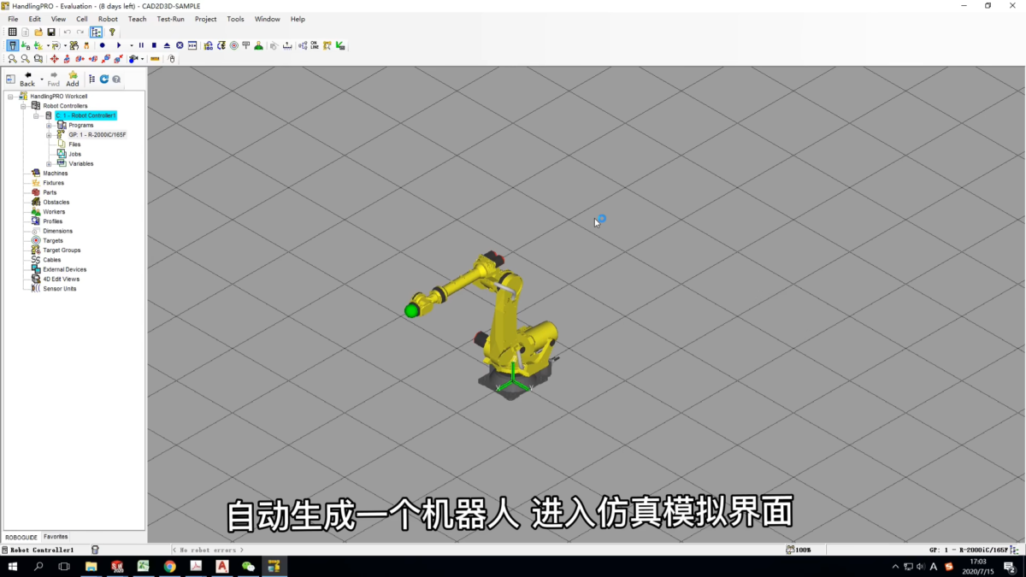Viewport: 1026px width, 577px height.
Task: Open the Teach menu
Action: 137,19
